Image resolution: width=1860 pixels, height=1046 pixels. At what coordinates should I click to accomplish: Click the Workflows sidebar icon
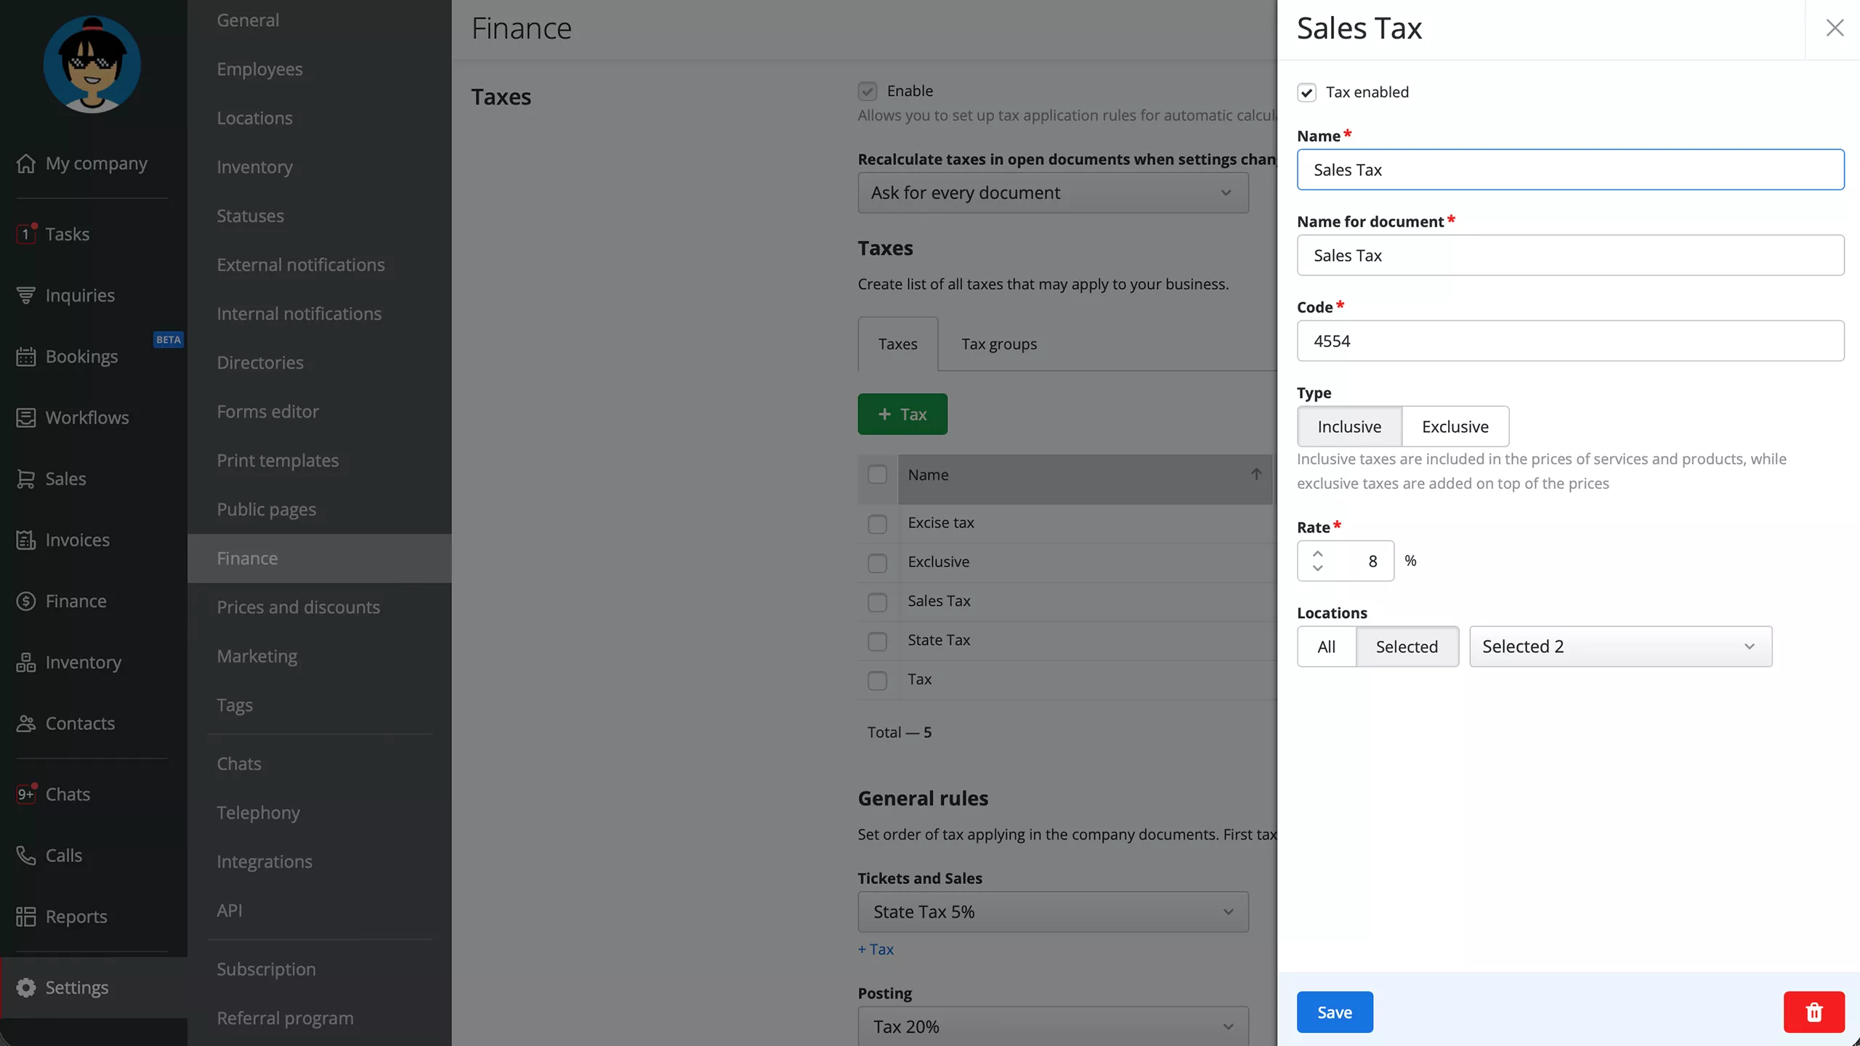coord(26,418)
